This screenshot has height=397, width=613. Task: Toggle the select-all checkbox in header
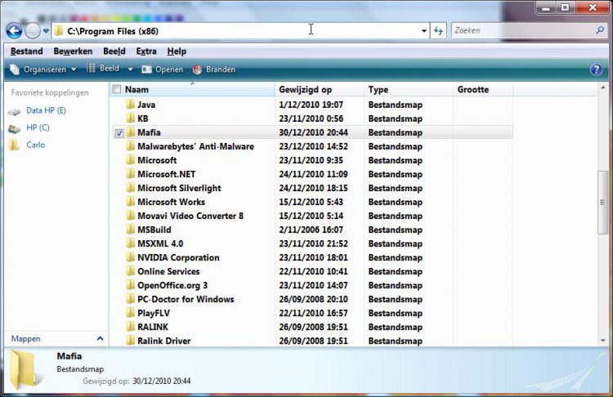tap(117, 89)
